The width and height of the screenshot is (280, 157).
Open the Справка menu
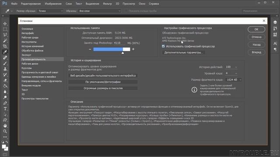154,4
